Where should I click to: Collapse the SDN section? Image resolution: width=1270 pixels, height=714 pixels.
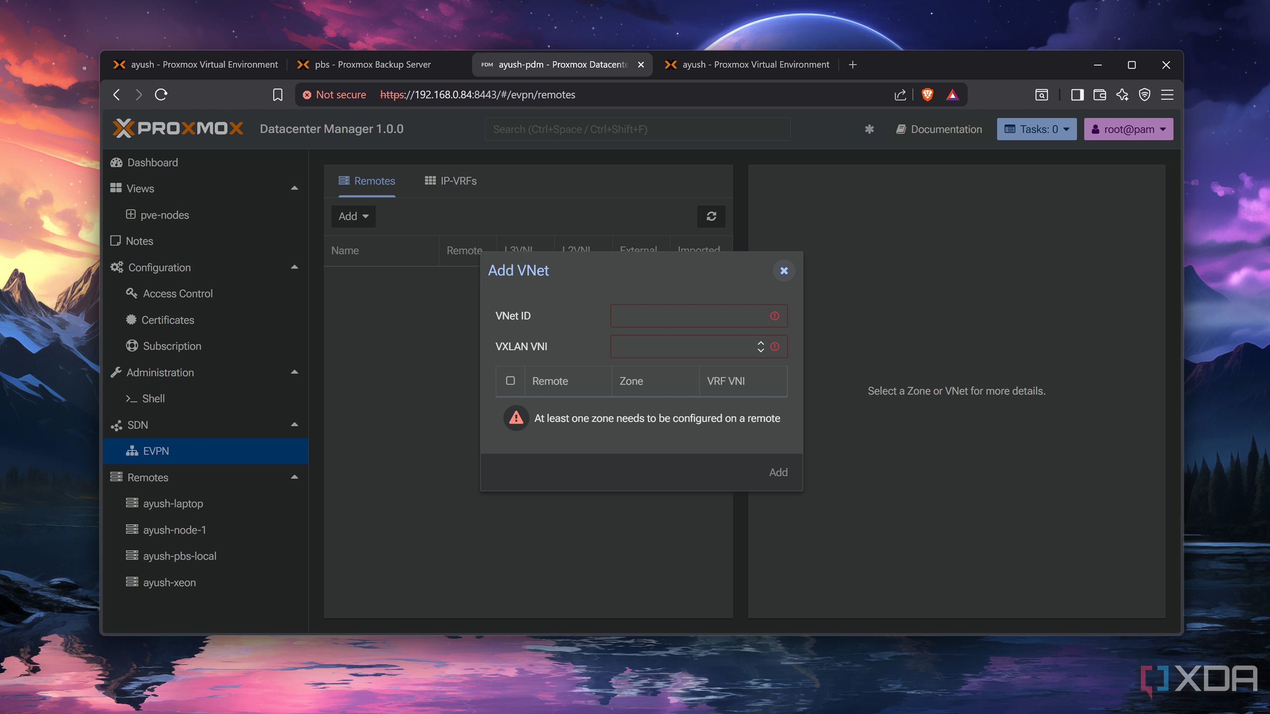point(294,424)
